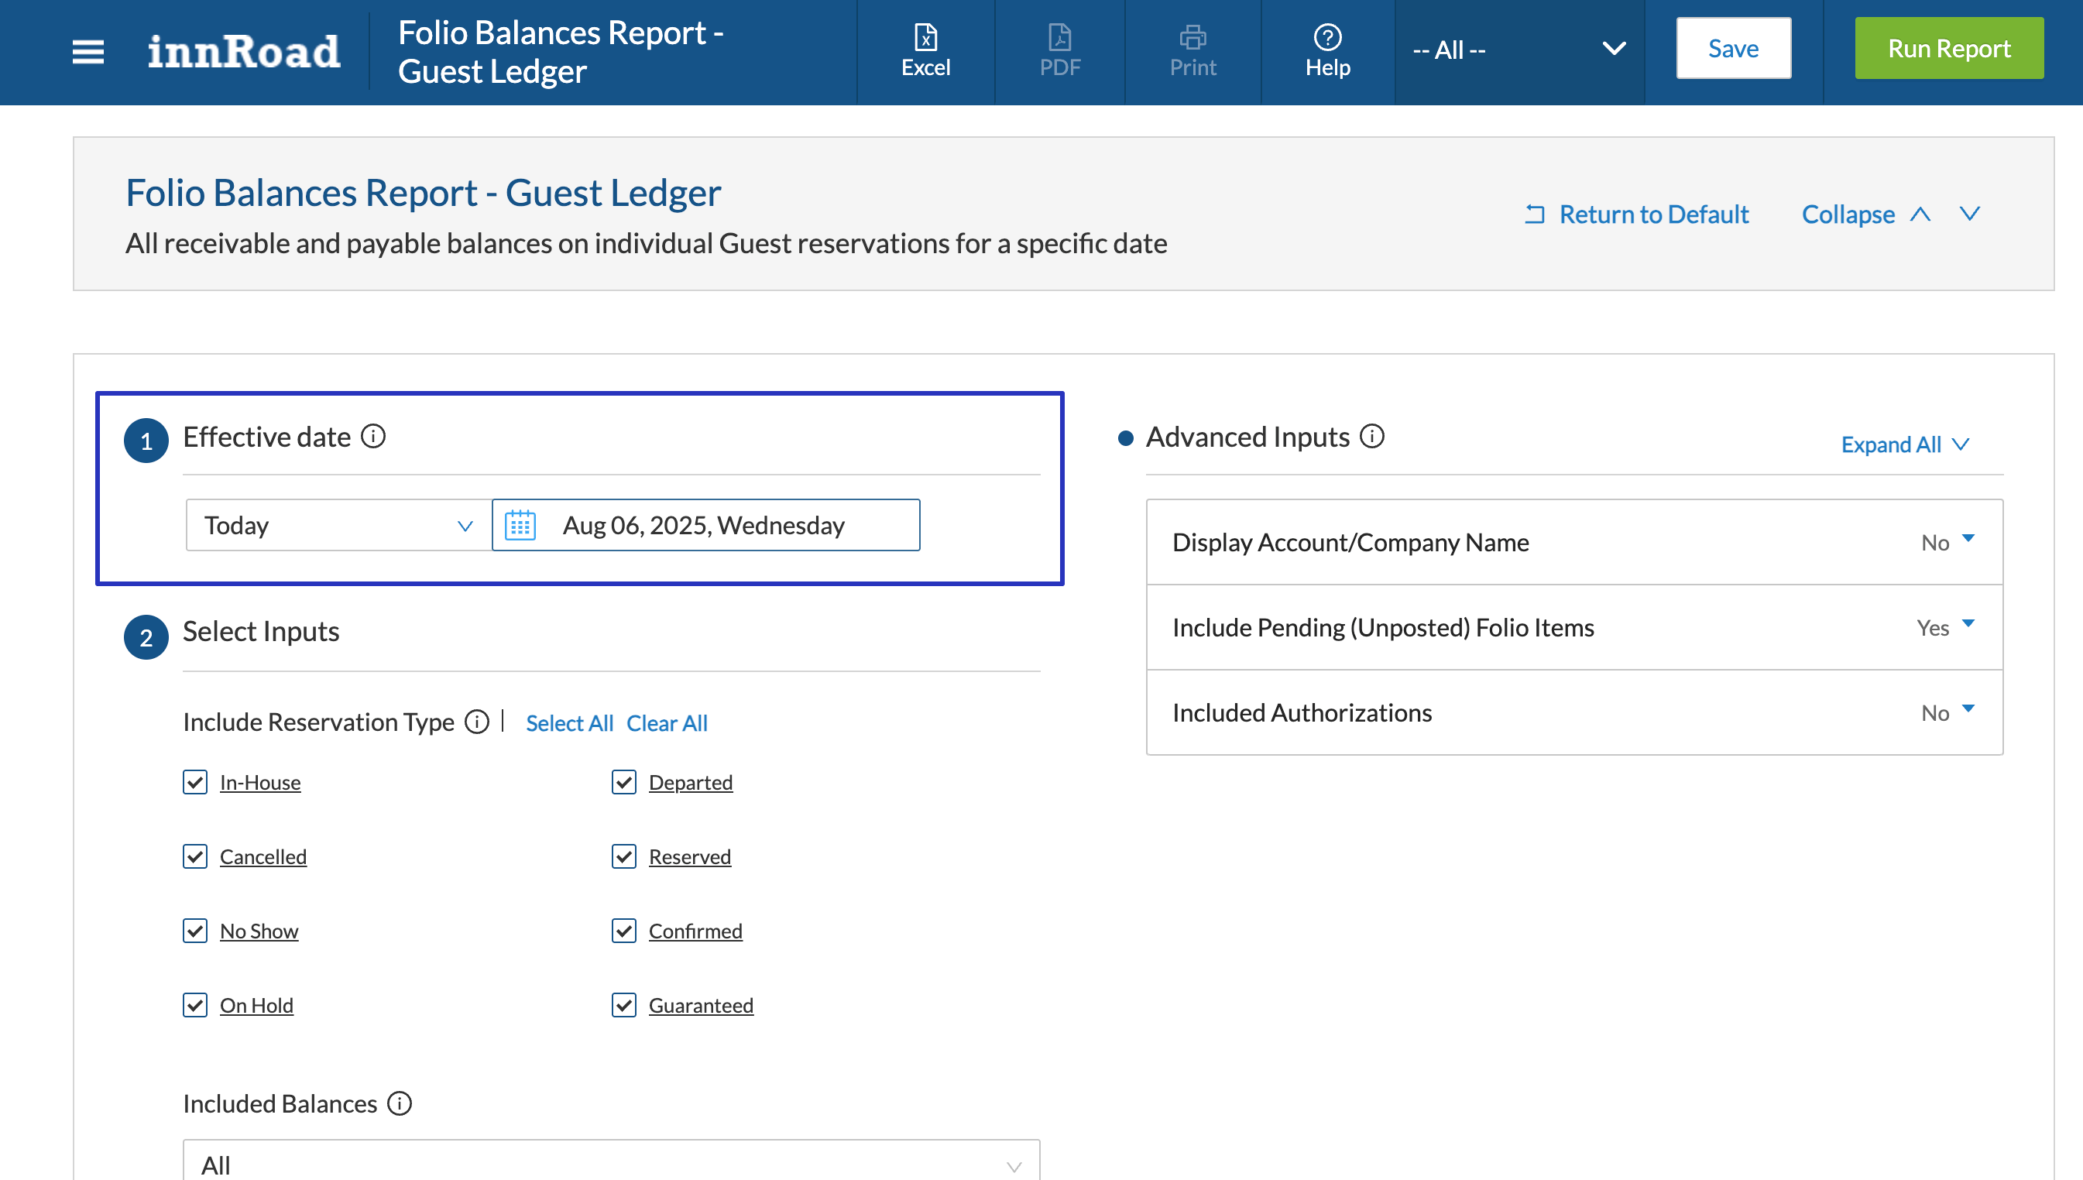Screen dimensions: 2083x1180
Task: Toggle the Departed checkbox
Action: (x=623, y=782)
